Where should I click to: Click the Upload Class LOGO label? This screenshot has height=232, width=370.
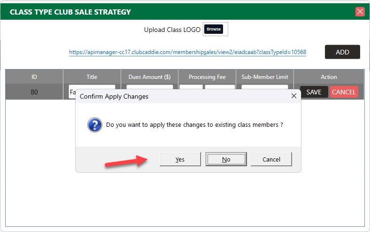click(172, 30)
